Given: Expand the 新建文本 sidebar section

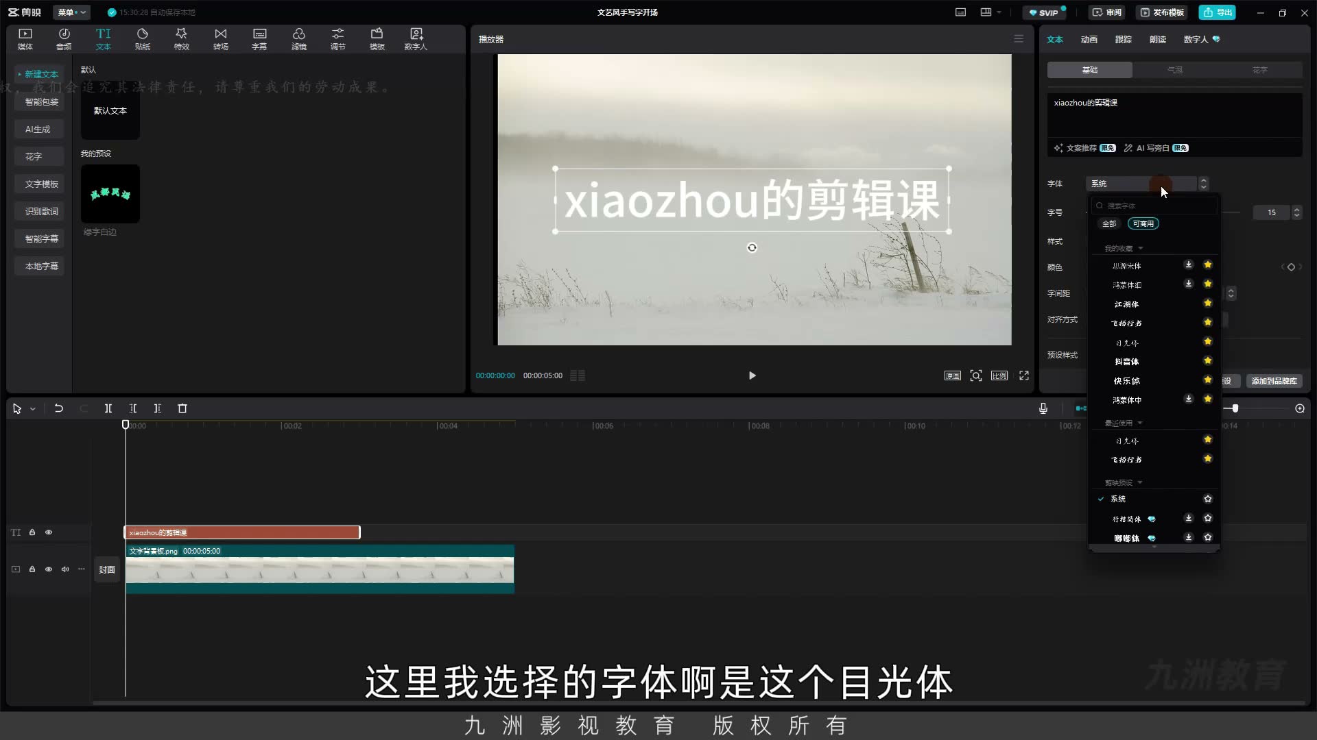Looking at the screenshot, I should [x=38, y=74].
